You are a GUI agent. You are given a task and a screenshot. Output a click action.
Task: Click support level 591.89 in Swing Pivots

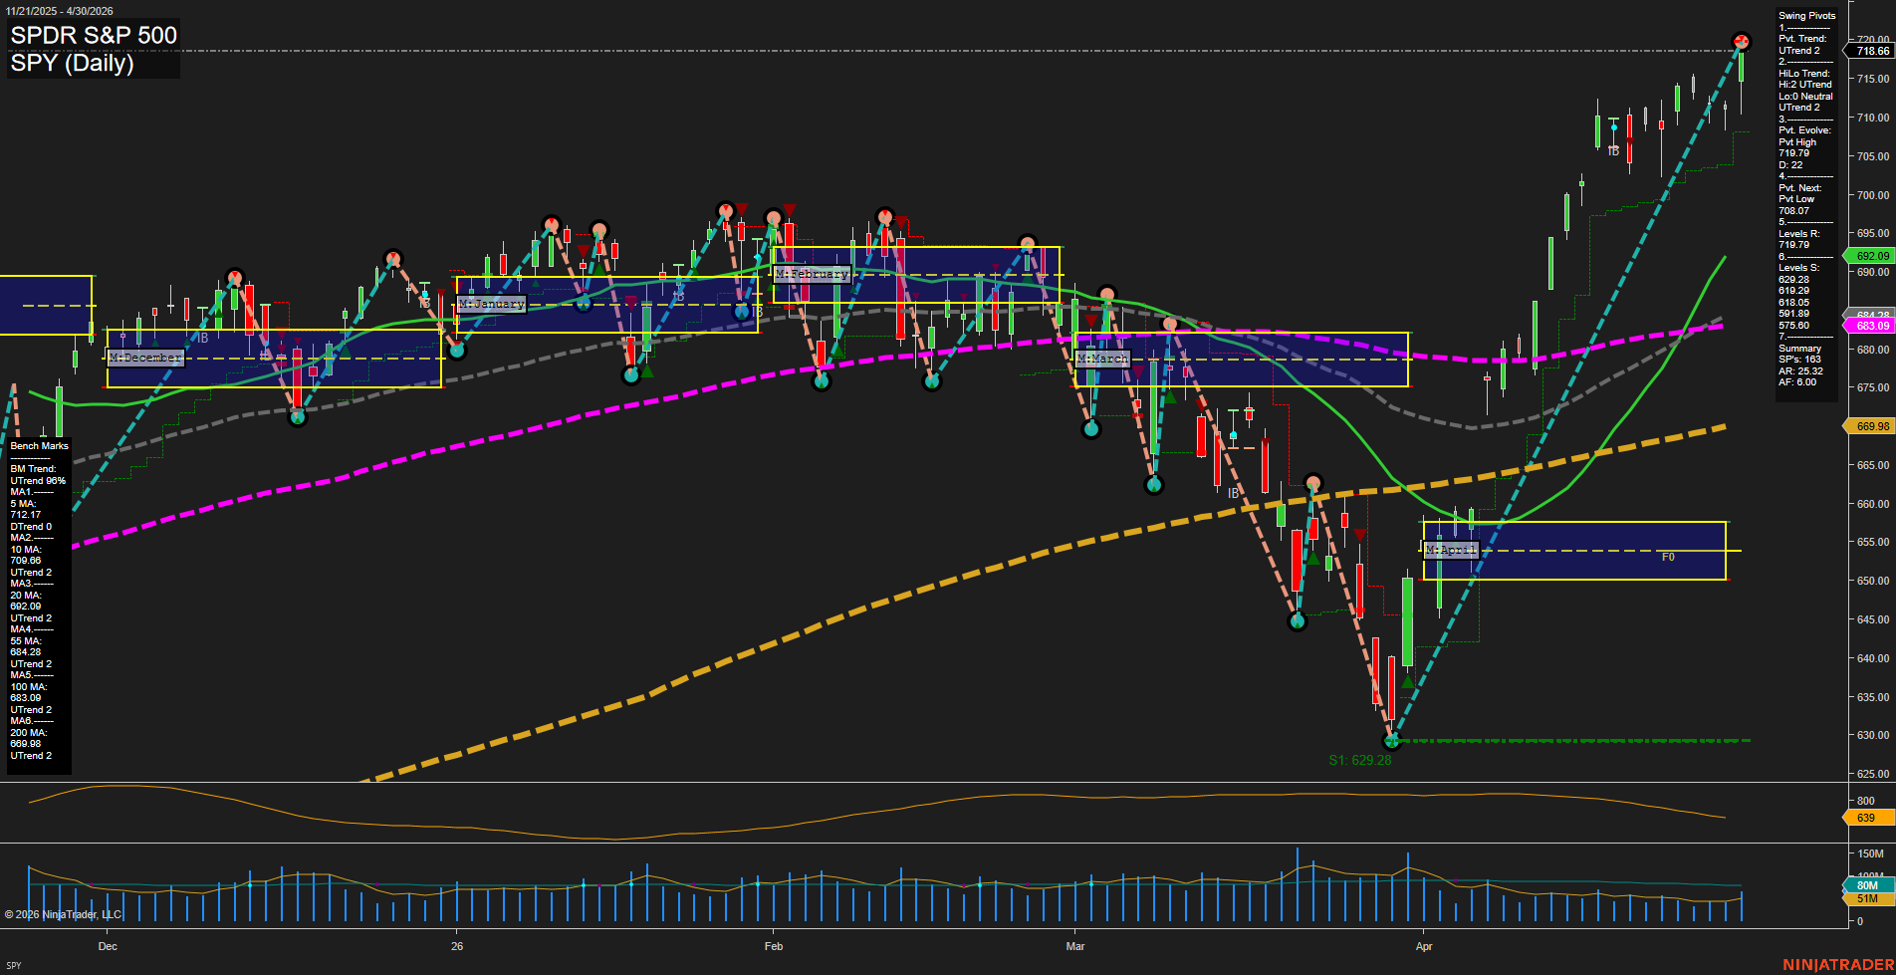click(1794, 314)
